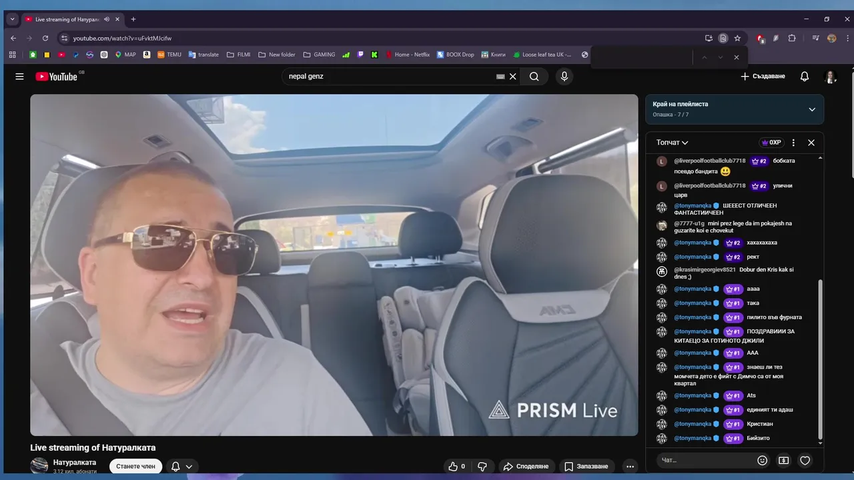854x480 pixels.
Task: Click the 0XP crown badge in chat header
Action: coord(771,143)
